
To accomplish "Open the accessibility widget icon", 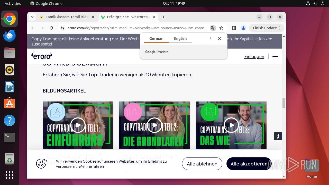I will click(x=278, y=136).
